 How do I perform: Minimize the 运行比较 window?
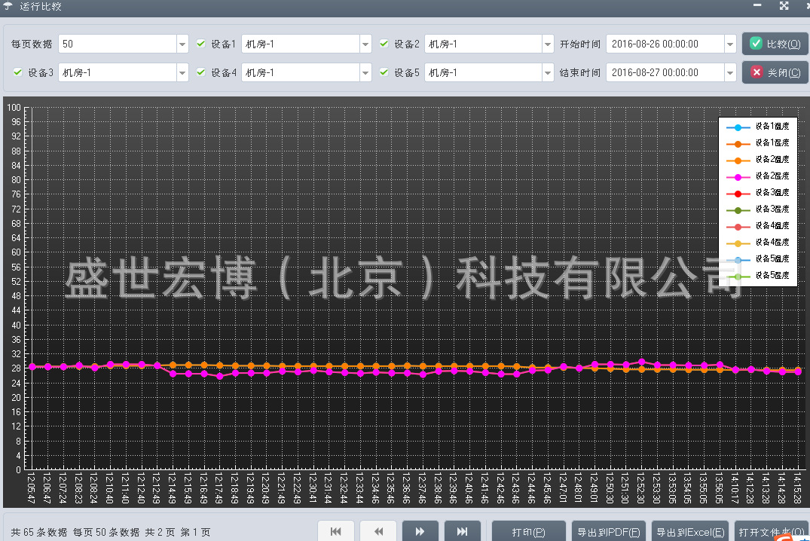tap(757, 5)
